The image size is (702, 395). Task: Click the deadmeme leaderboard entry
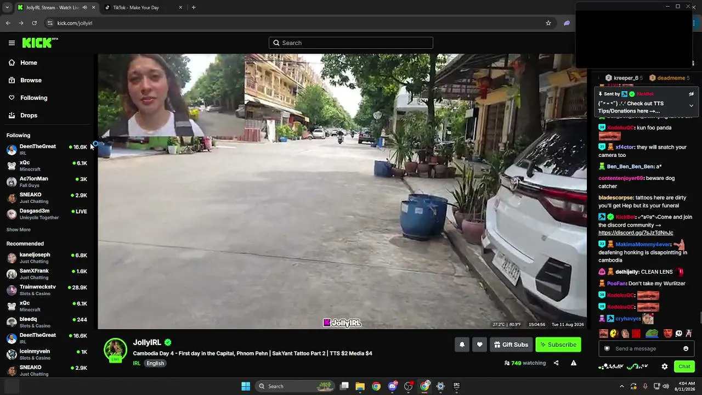(x=670, y=78)
